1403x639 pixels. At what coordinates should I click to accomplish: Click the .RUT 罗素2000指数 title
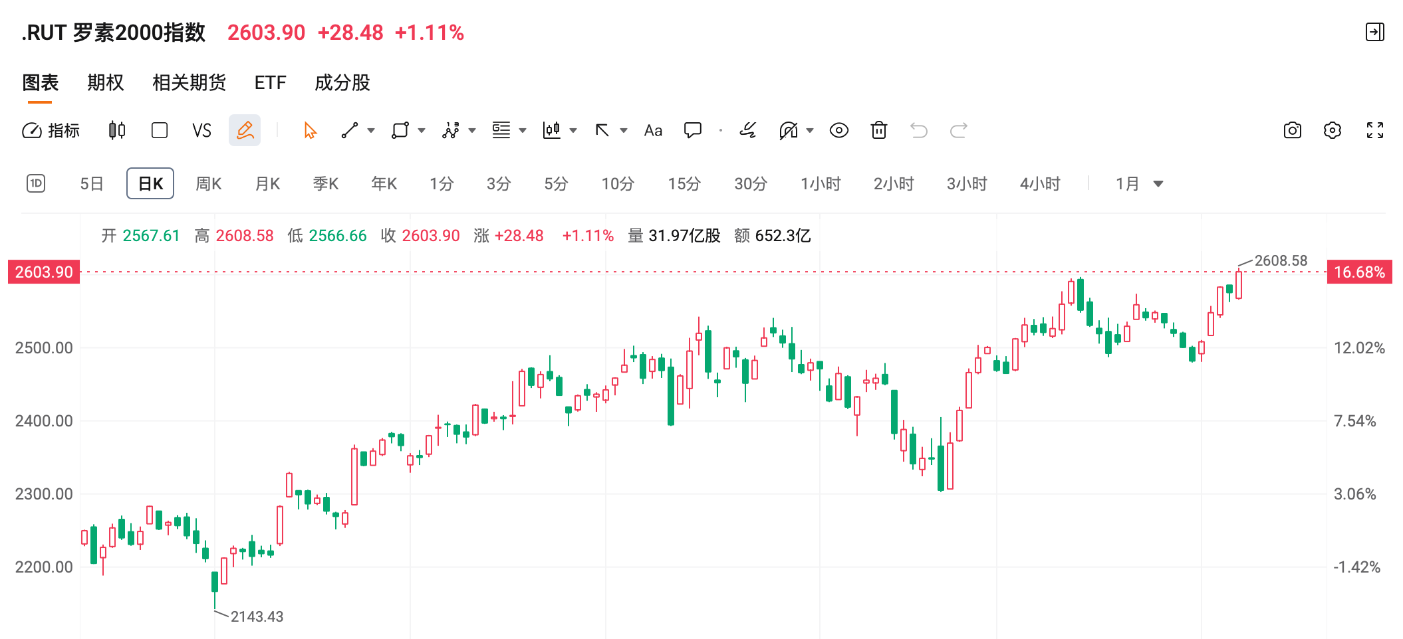(x=114, y=33)
